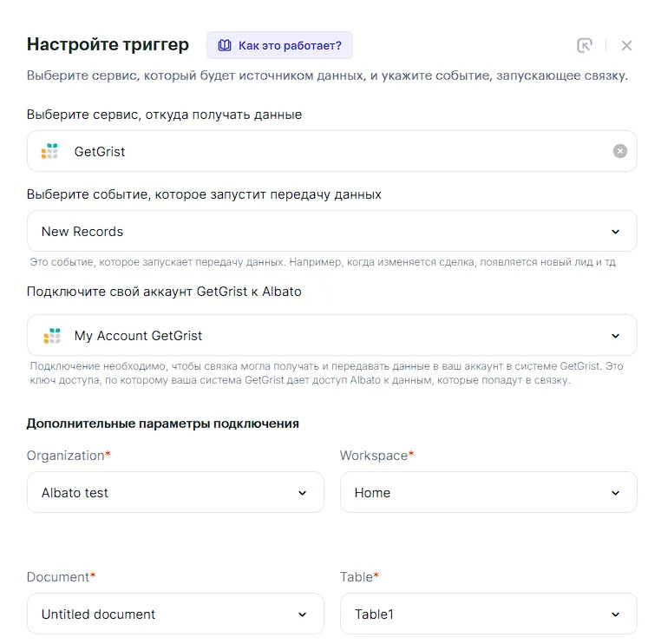Click the chevron arrow in Workspace field
This screenshot has height=644, width=661.
point(615,493)
